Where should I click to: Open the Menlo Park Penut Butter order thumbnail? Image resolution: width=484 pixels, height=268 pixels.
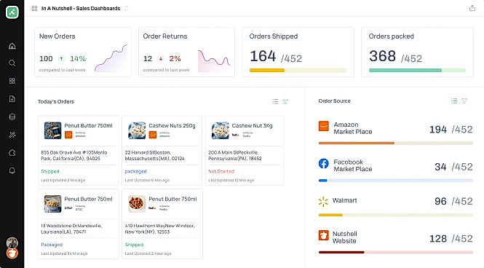pos(52,130)
